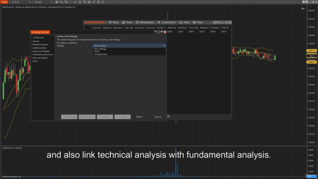Click the white current price marker on the price axis
This screenshot has width=318, height=179.
click(x=312, y=56)
